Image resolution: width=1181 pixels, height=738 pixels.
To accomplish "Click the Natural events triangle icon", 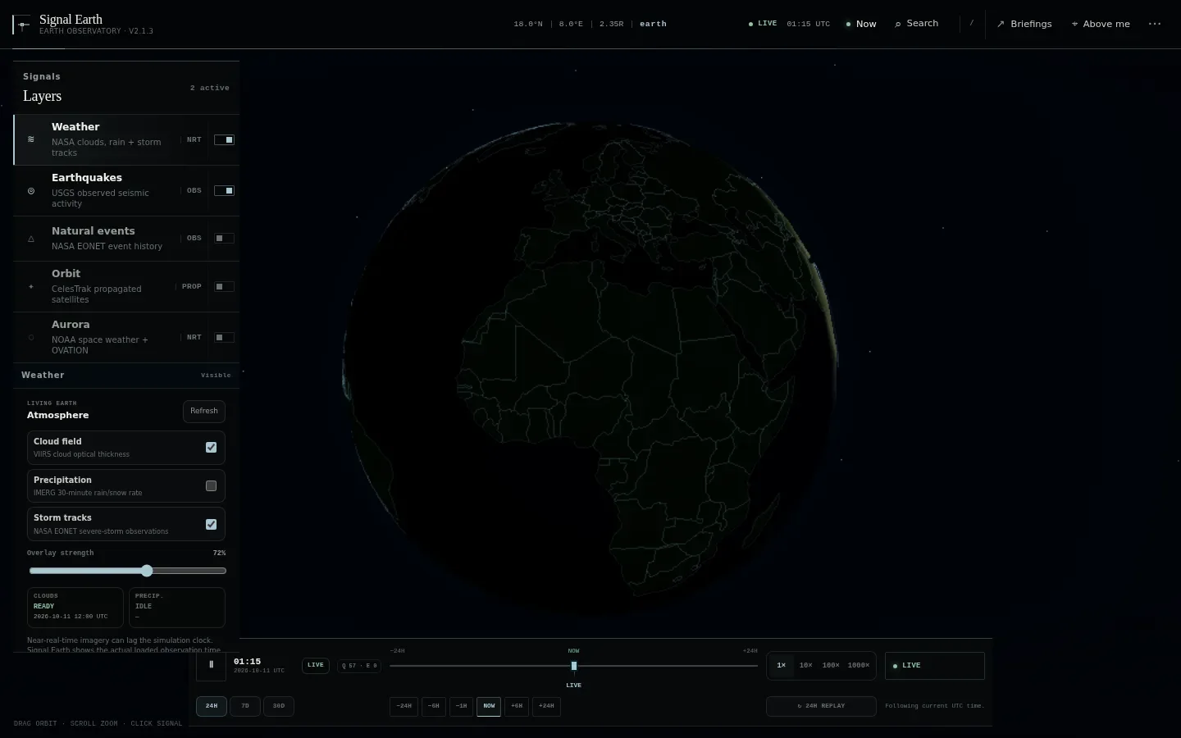I will tap(31, 239).
